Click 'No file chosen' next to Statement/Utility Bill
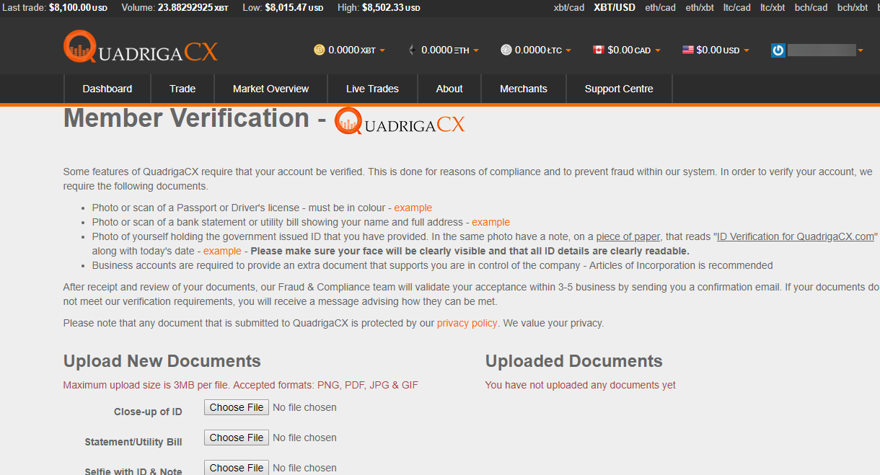This screenshot has width=880, height=475. pos(304,438)
